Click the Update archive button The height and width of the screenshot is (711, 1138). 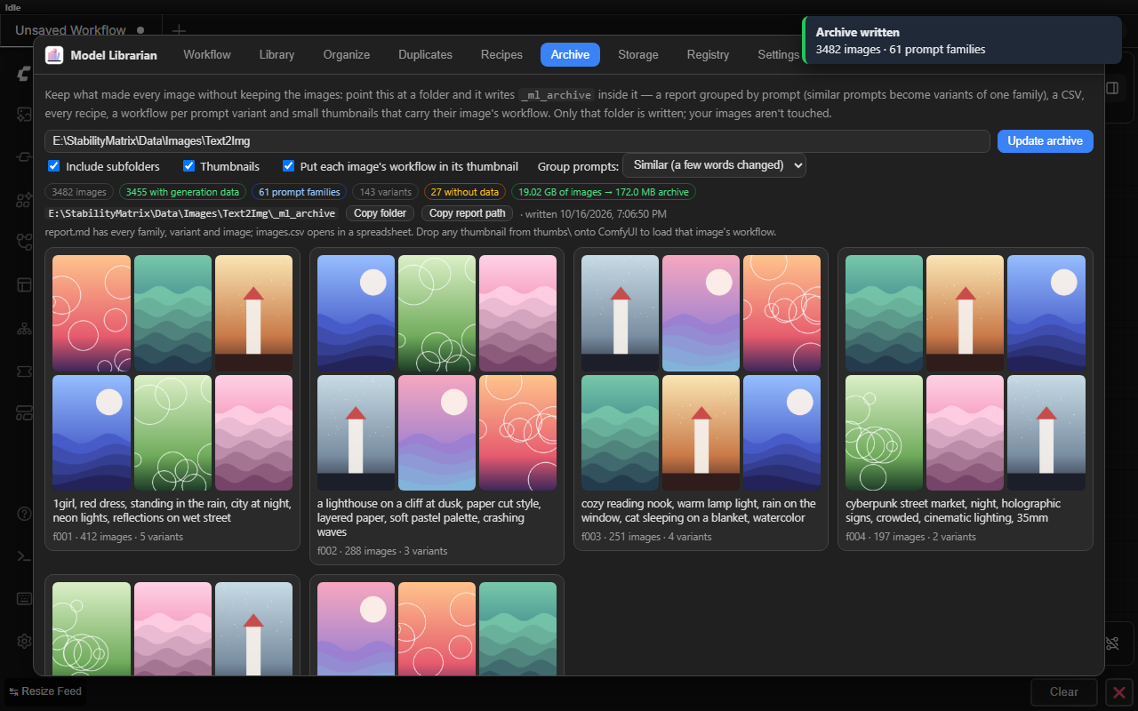[1045, 141]
